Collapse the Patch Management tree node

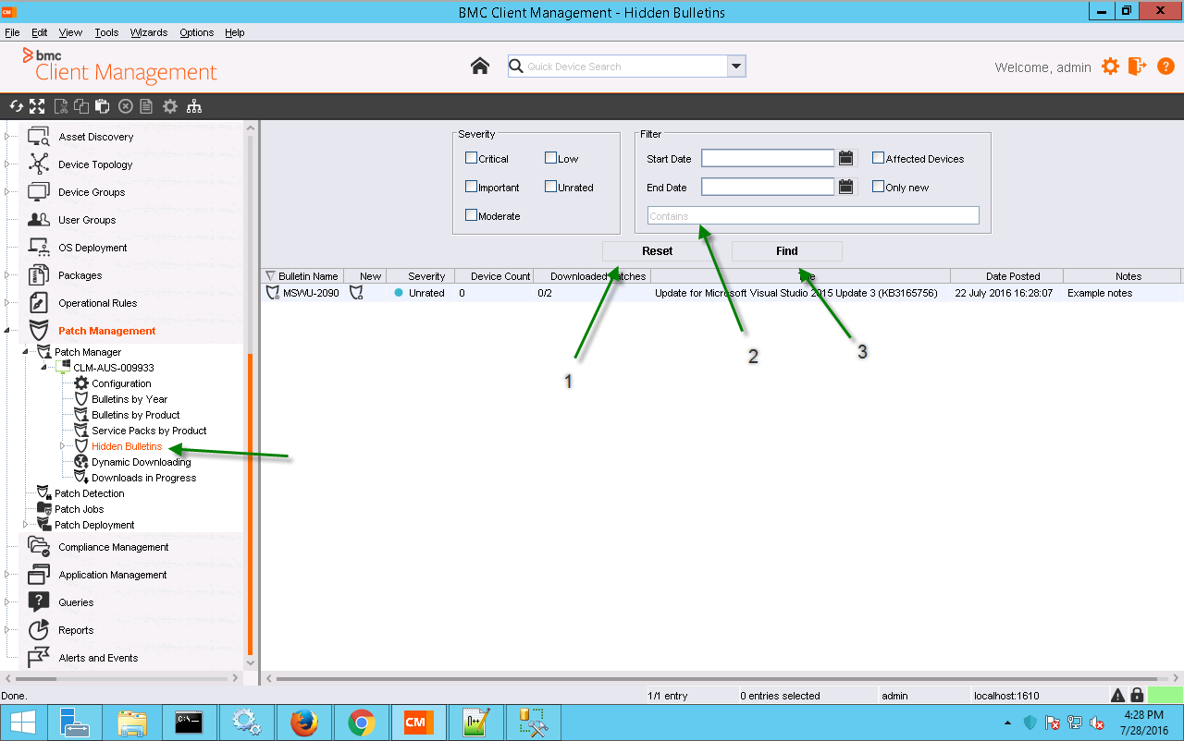click(x=7, y=331)
